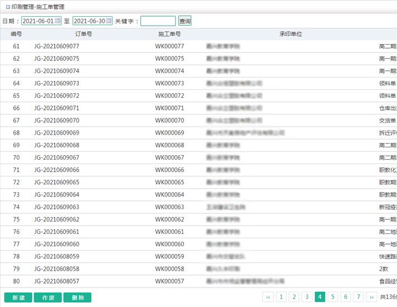This screenshot has width=397, height=307.
Task: Open calendar icon for end date field
Action: point(109,21)
